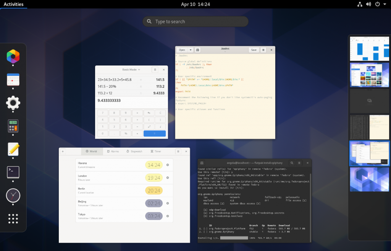This screenshot has height=251, width=391.
Task: Open the Terminal app from the dock
Action: click(x=13, y=173)
